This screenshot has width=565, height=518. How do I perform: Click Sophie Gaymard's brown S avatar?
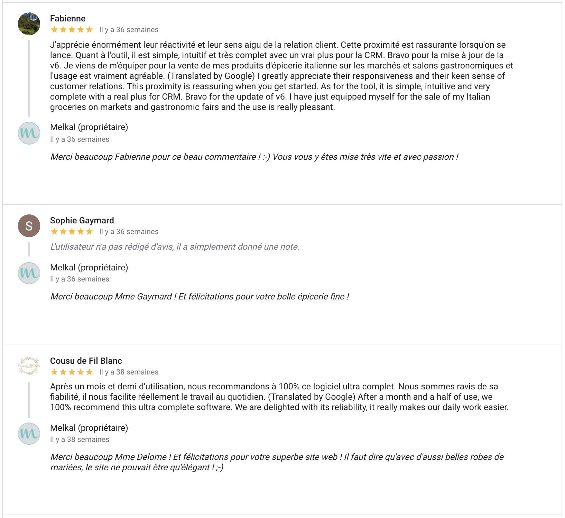point(29,226)
